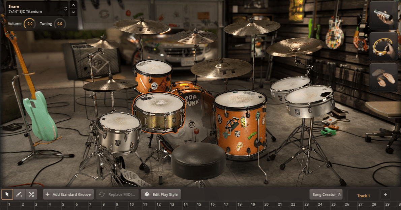Switch to the Track 1 tab
This screenshot has width=401, height=210.
(363, 196)
